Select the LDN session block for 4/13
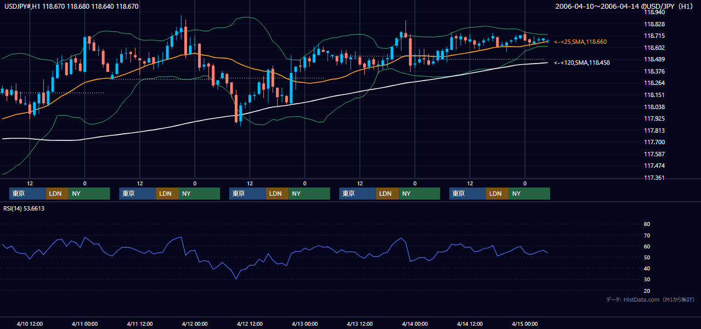 387,194
